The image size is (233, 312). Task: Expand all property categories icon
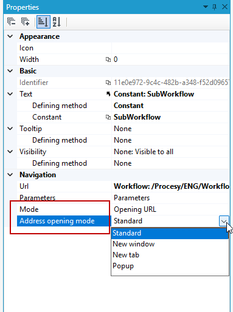pyautogui.click(x=25, y=22)
